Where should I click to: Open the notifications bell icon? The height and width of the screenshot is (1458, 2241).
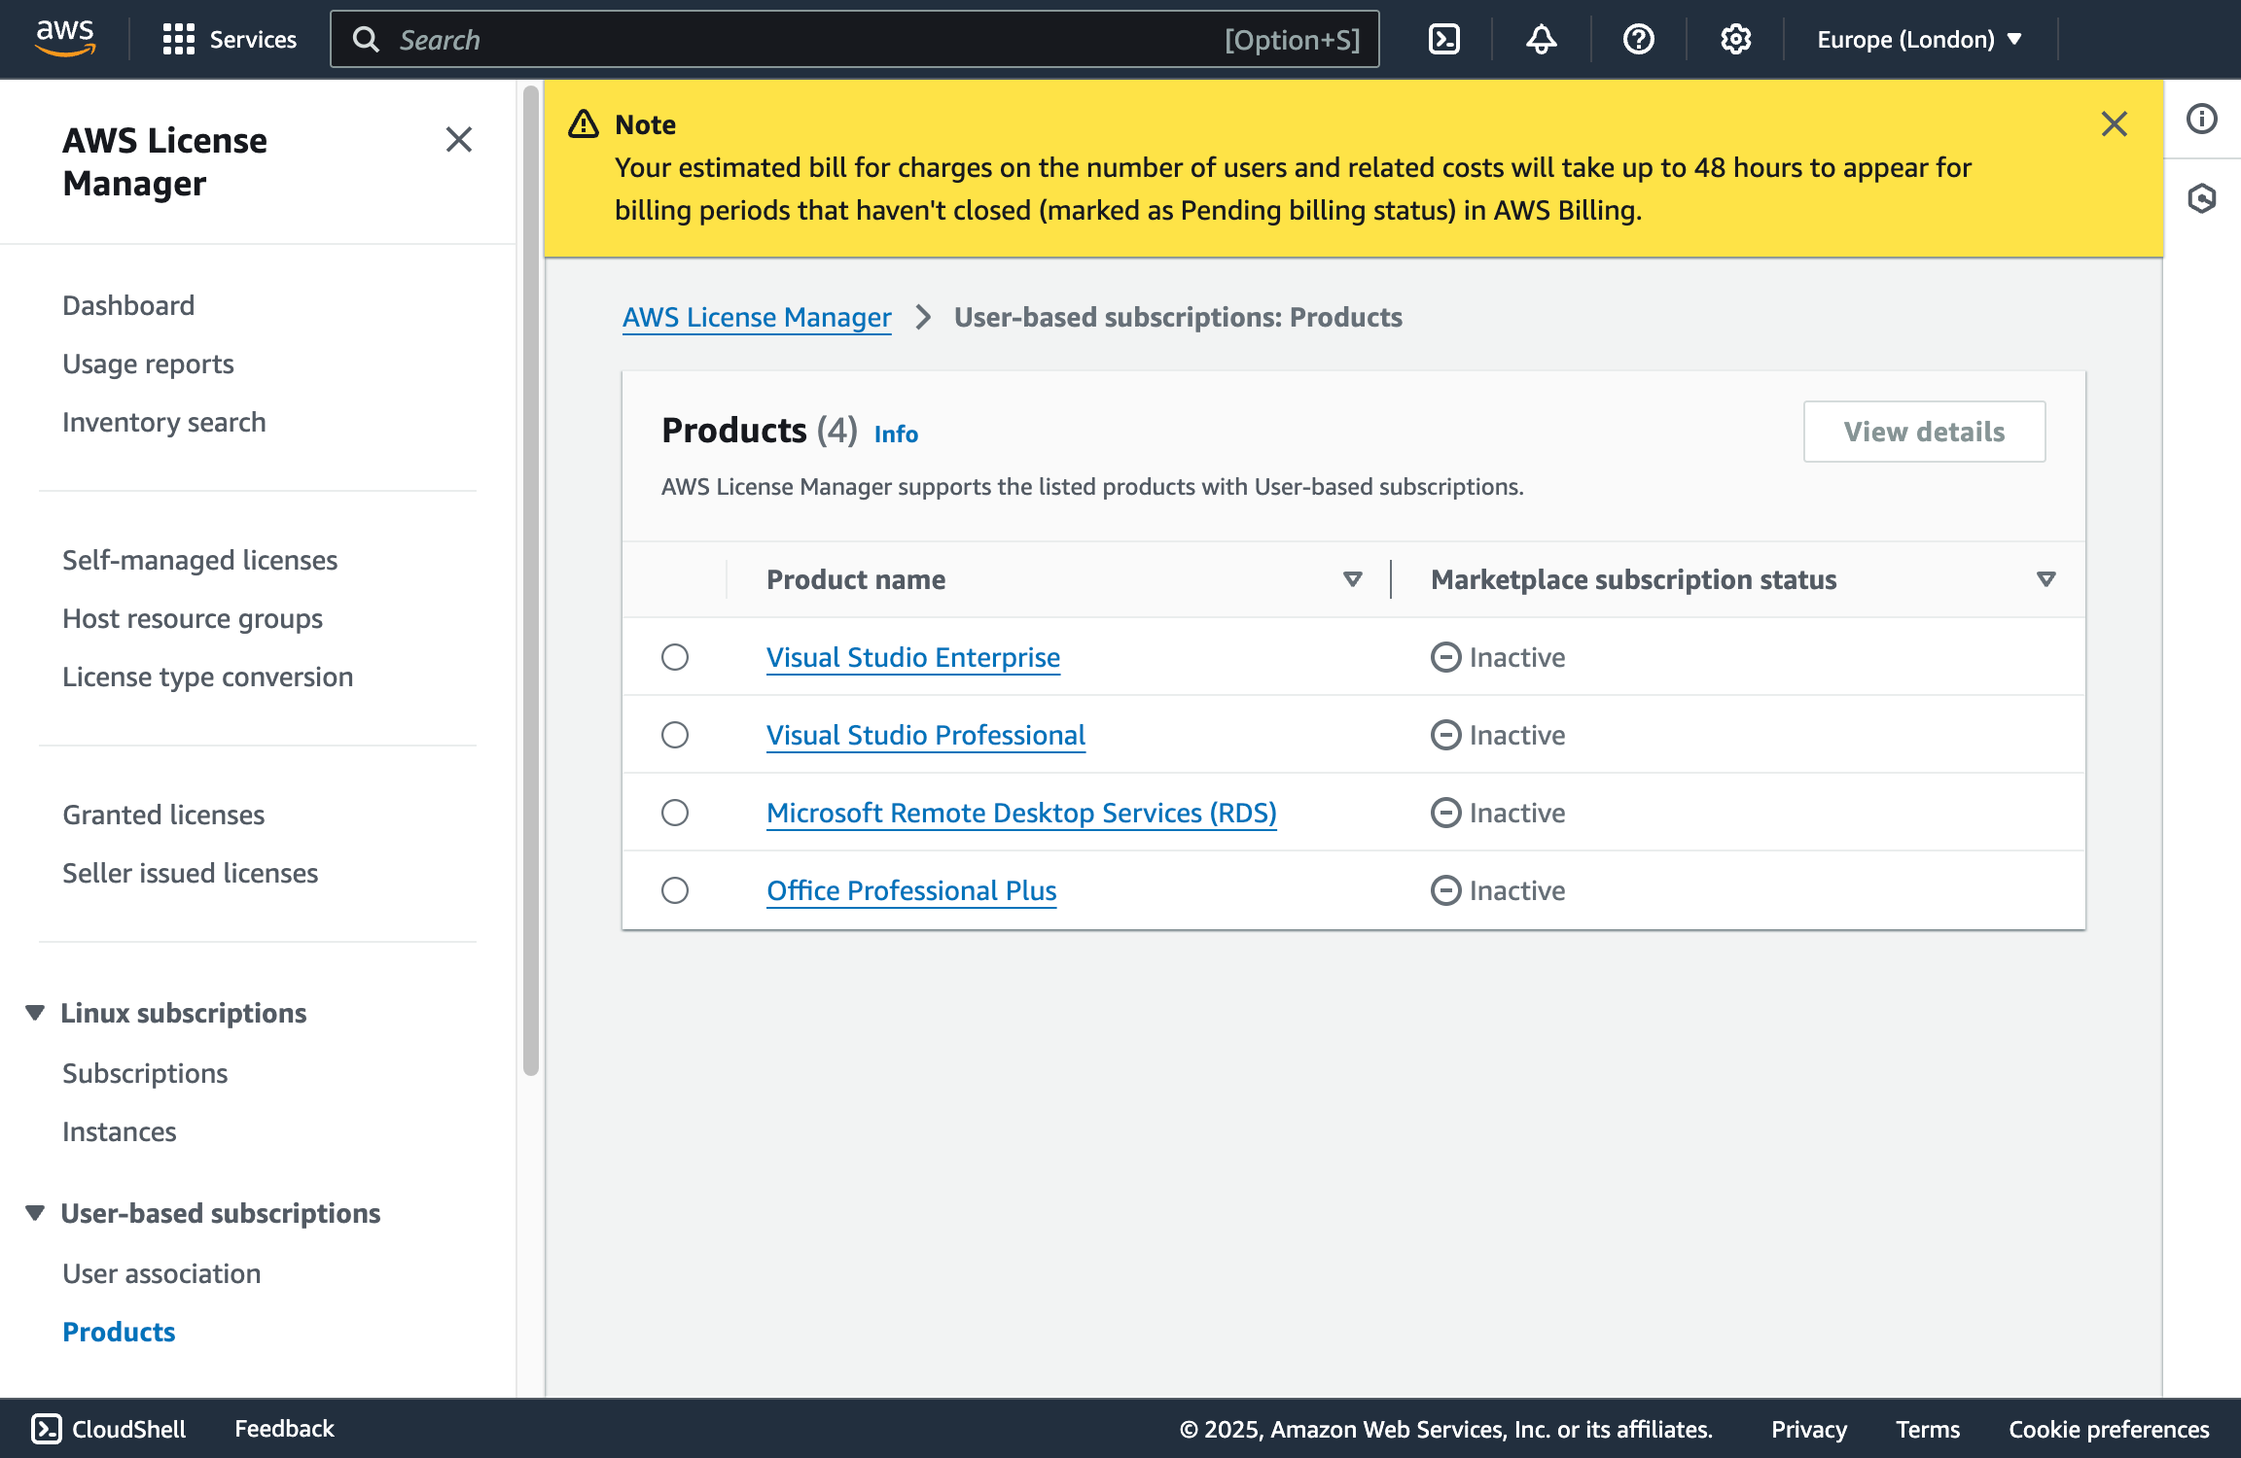click(1540, 39)
